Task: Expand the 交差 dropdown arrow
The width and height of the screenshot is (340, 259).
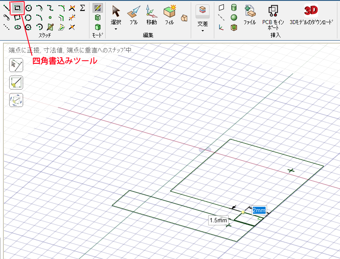Action: click(x=203, y=31)
